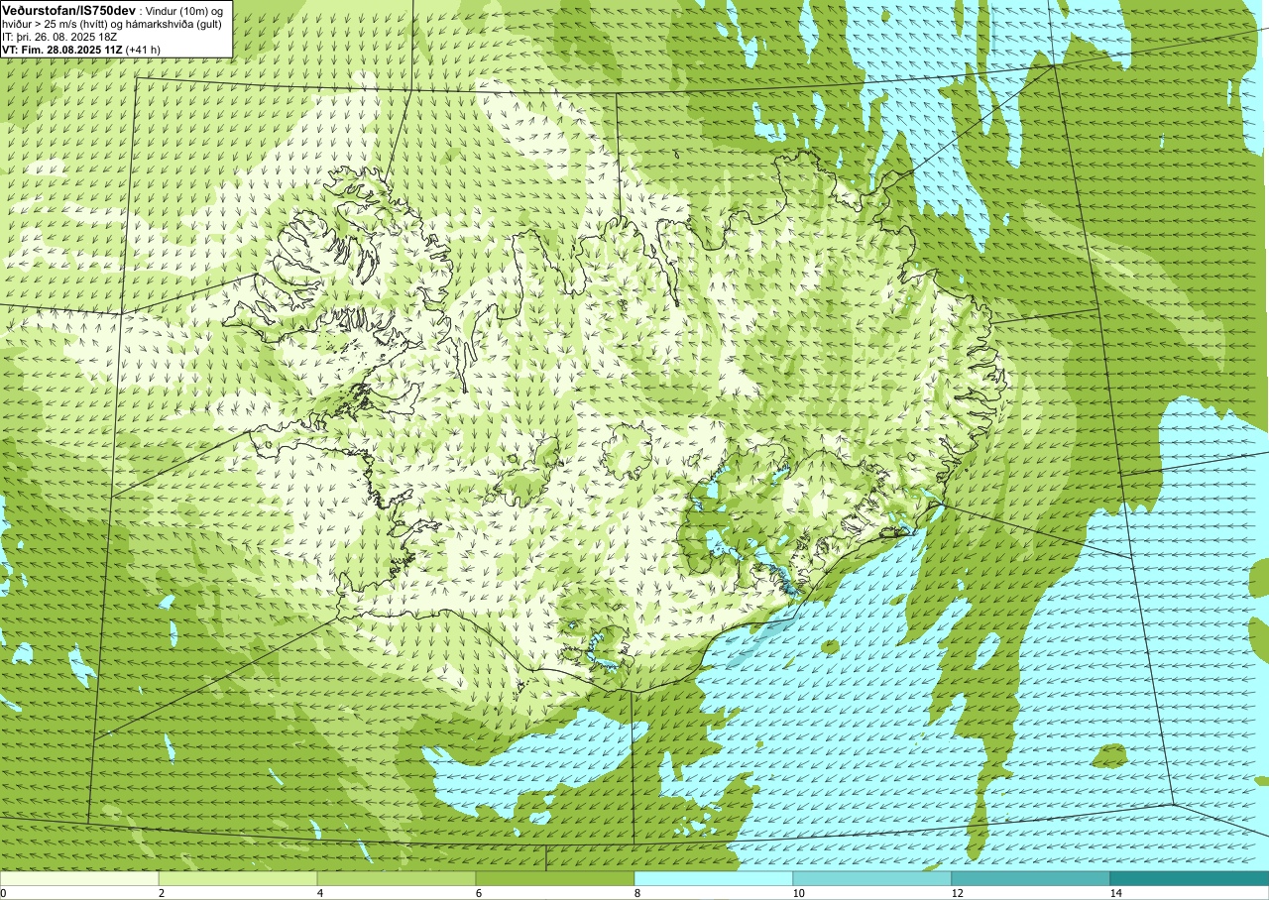Click the legend scale label "2"
The width and height of the screenshot is (1269, 900).
pos(162,893)
